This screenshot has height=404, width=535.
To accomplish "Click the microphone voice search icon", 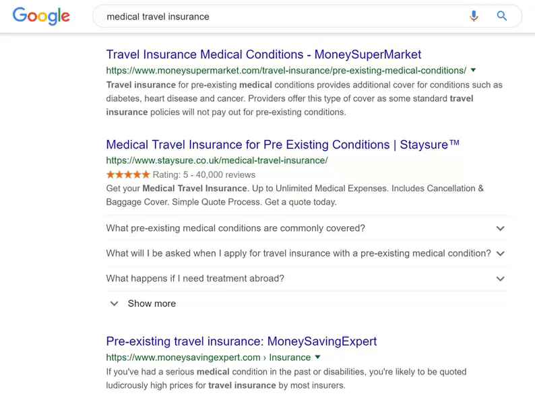I will (474, 16).
